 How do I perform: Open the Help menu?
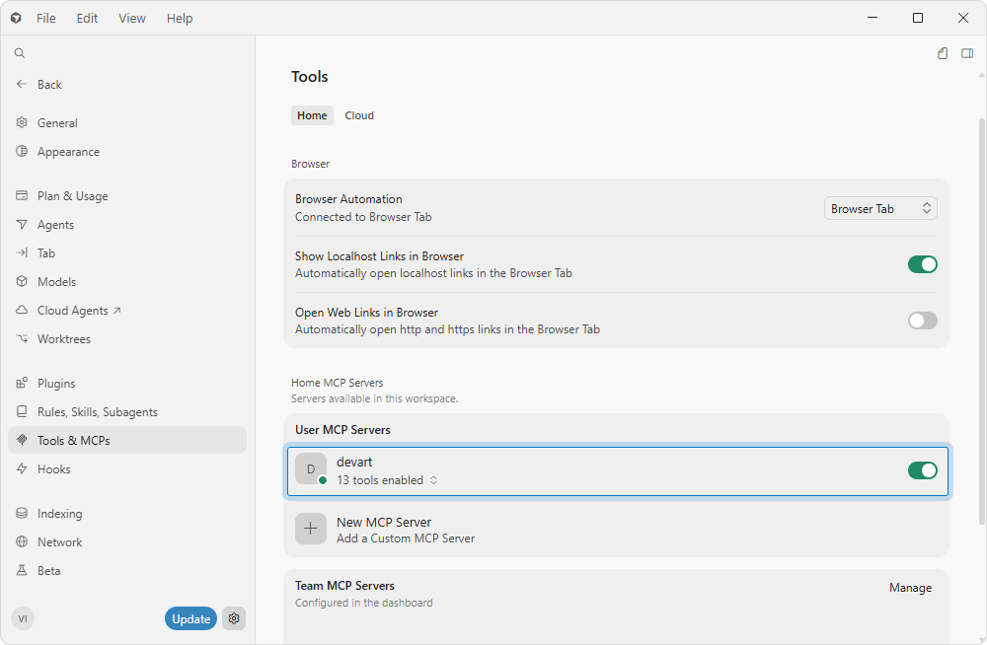[x=180, y=19]
